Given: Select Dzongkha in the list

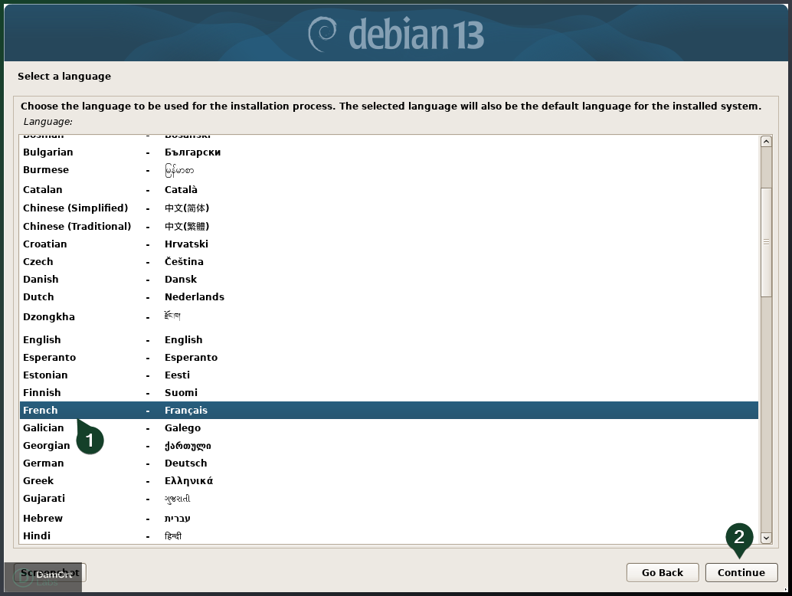Looking at the screenshot, I should 115,316.
